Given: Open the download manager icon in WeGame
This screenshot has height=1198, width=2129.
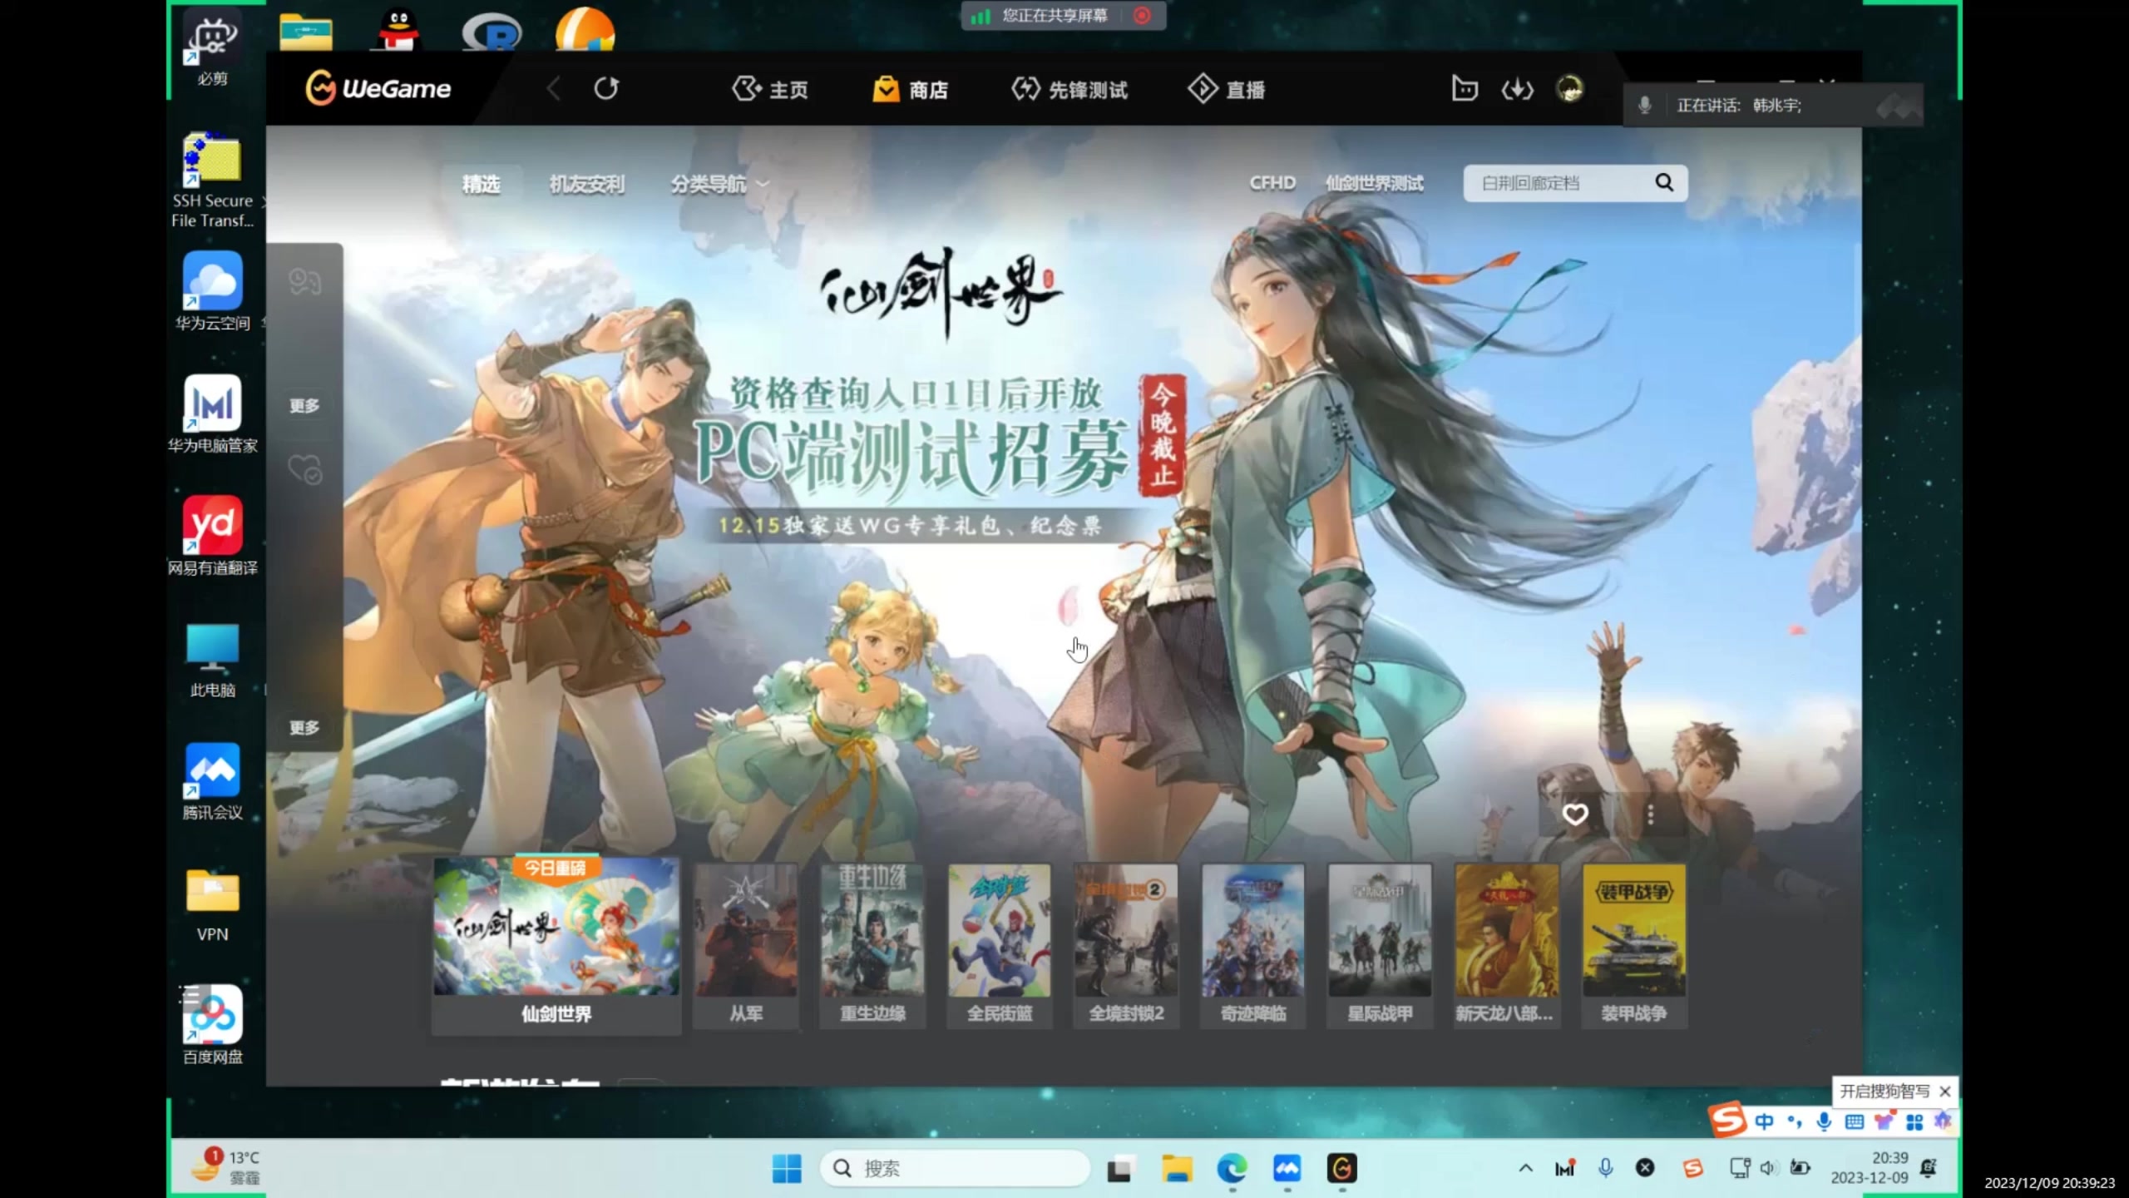Looking at the screenshot, I should coord(1516,89).
